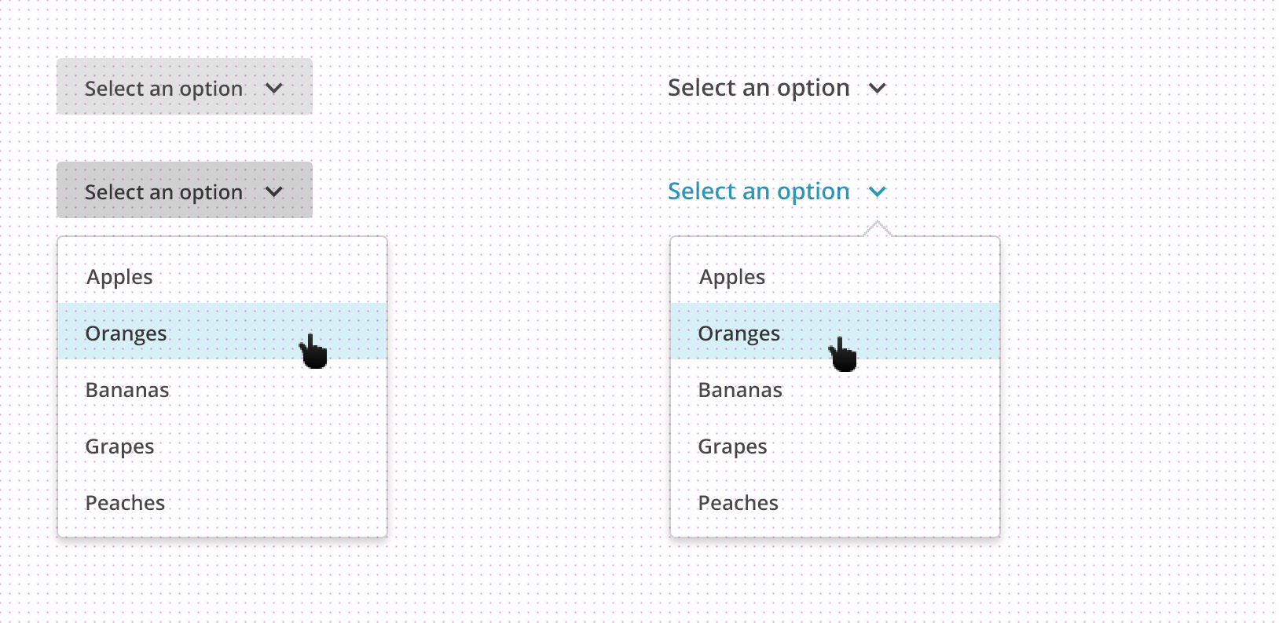Choose Grapes in the right popover menu
Screen dimensions: 1279x623
835,446
